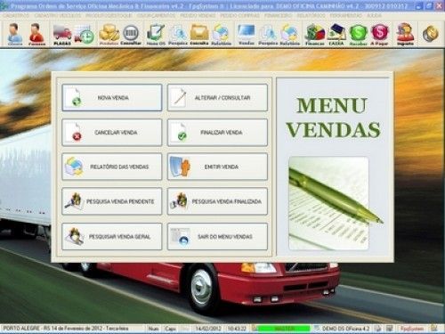
Task: Click the PLACAS truck icon
Action: (62, 35)
